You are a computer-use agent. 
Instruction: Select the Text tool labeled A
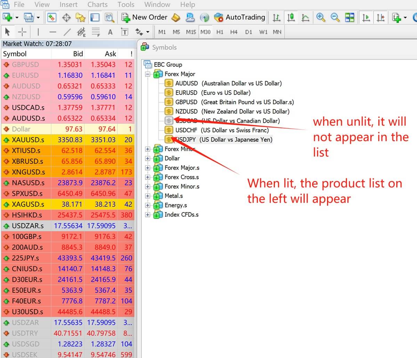point(110,32)
